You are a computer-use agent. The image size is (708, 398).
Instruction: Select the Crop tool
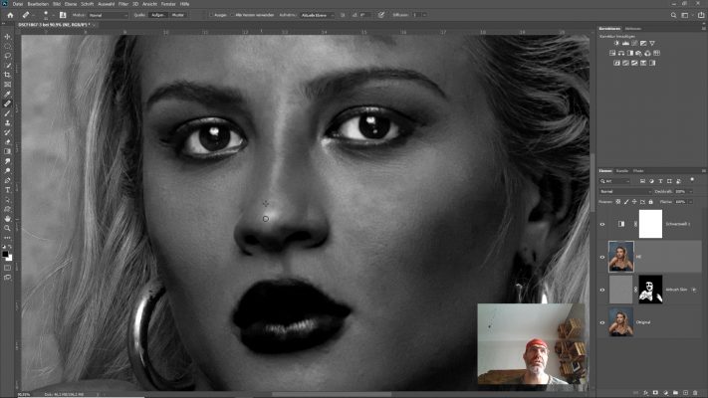(7, 75)
